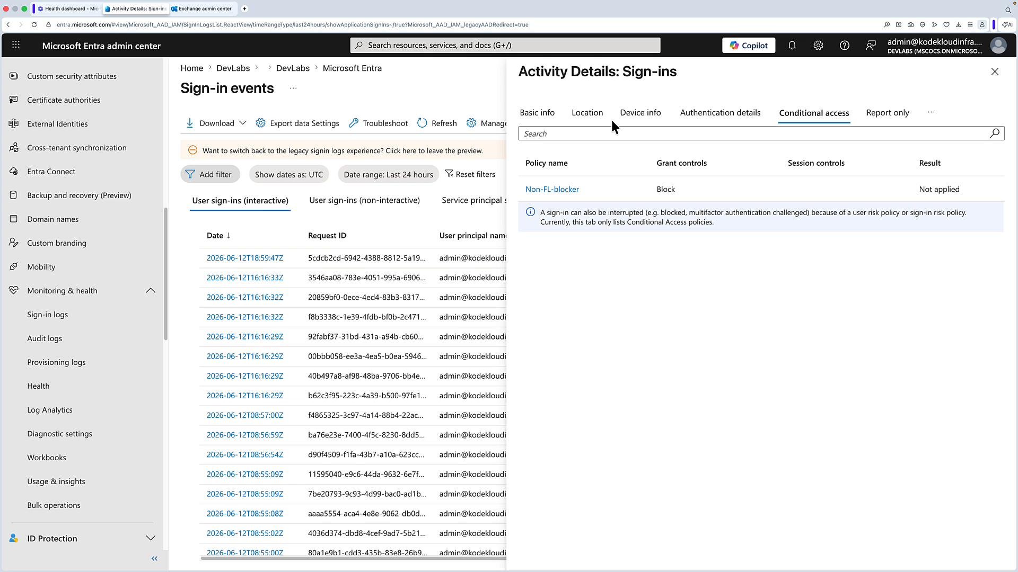This screenshot has height=572, width=1018.
Task: Open portal settings gear icon
Action: [818, 46]
